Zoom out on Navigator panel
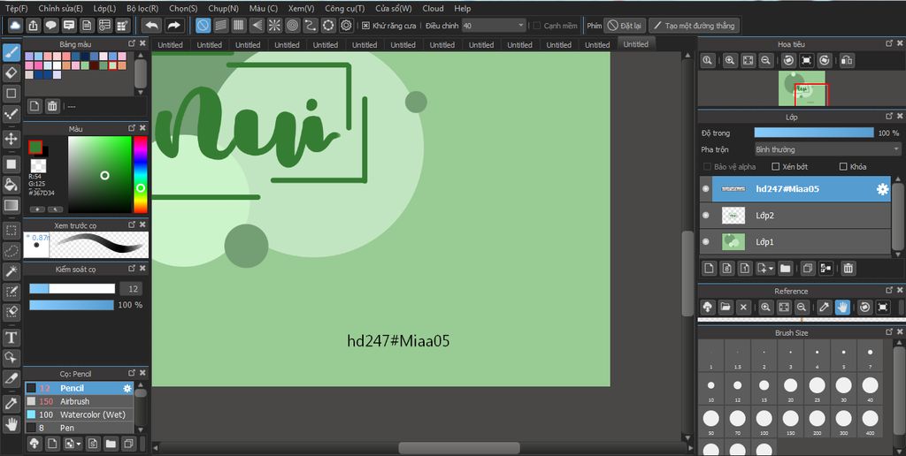The width and height of the screenshot is (906, 456). click(765, 60)
